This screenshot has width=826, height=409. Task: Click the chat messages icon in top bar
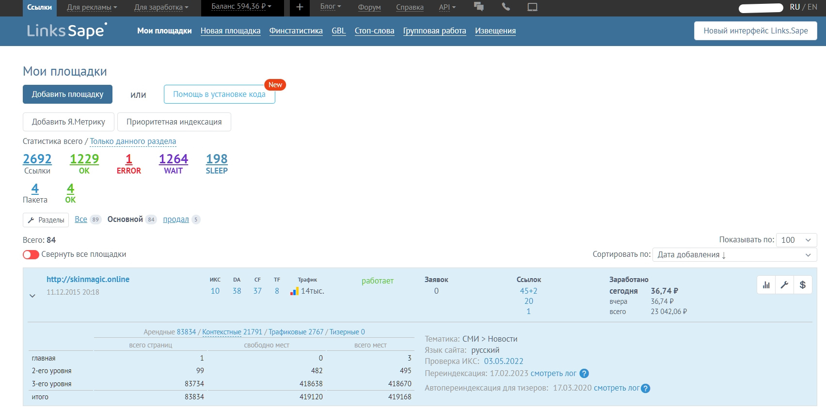479,7
